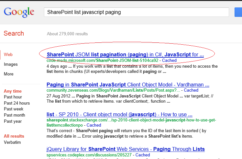Select the Web search category

[x=8, y=54]
